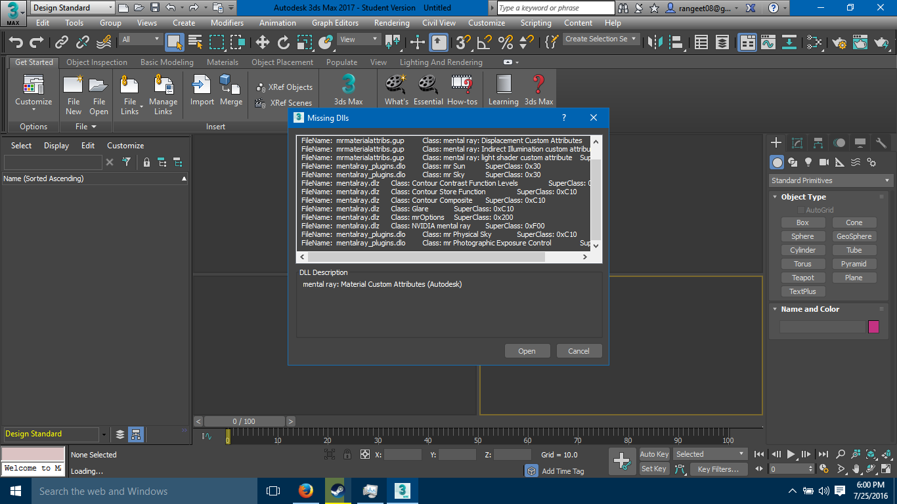Open the Rendering menu
Image resolution: width=897 pixels, height=504 pixels.
(x=391, y=22)
